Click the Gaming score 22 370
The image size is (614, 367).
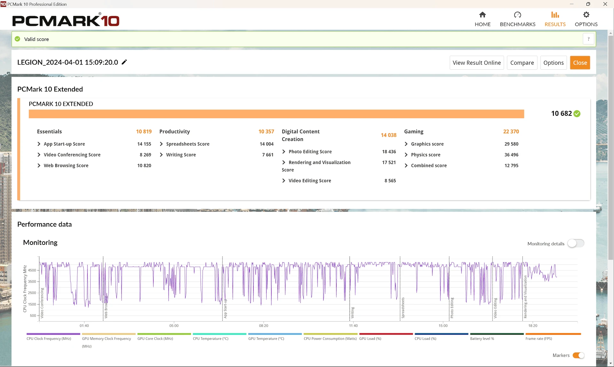(511, 131)
